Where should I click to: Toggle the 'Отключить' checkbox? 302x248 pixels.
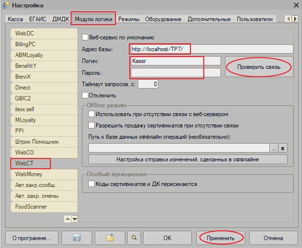pos(85,95)
